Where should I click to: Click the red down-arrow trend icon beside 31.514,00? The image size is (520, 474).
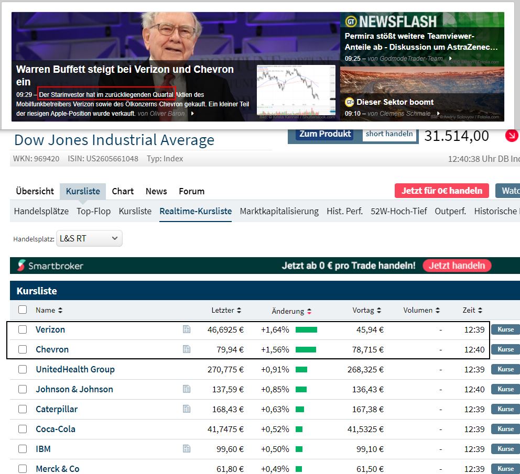(512, 136)
